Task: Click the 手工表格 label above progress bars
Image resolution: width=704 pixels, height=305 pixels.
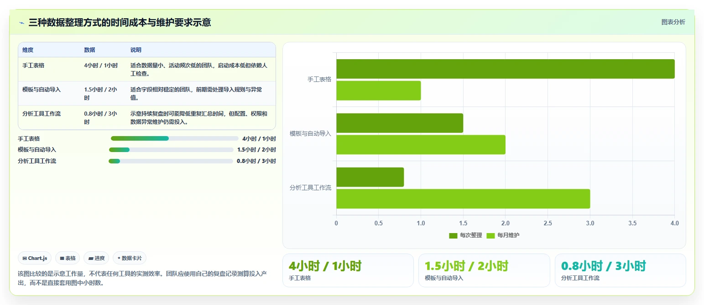Action: click(29, 139)
